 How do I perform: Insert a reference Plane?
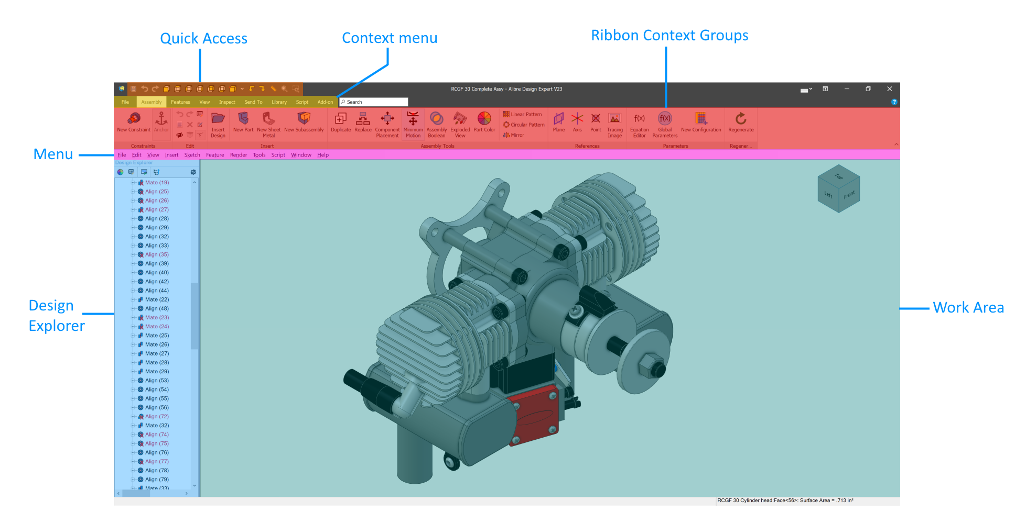559,123
